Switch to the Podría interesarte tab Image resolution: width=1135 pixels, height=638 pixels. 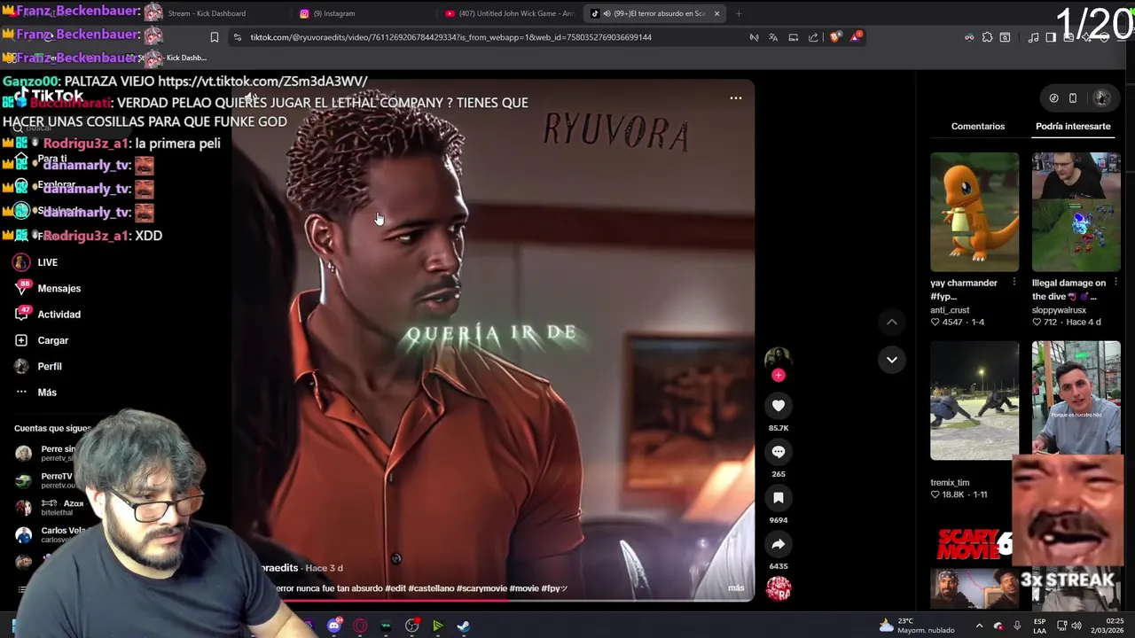[1073, 126]
